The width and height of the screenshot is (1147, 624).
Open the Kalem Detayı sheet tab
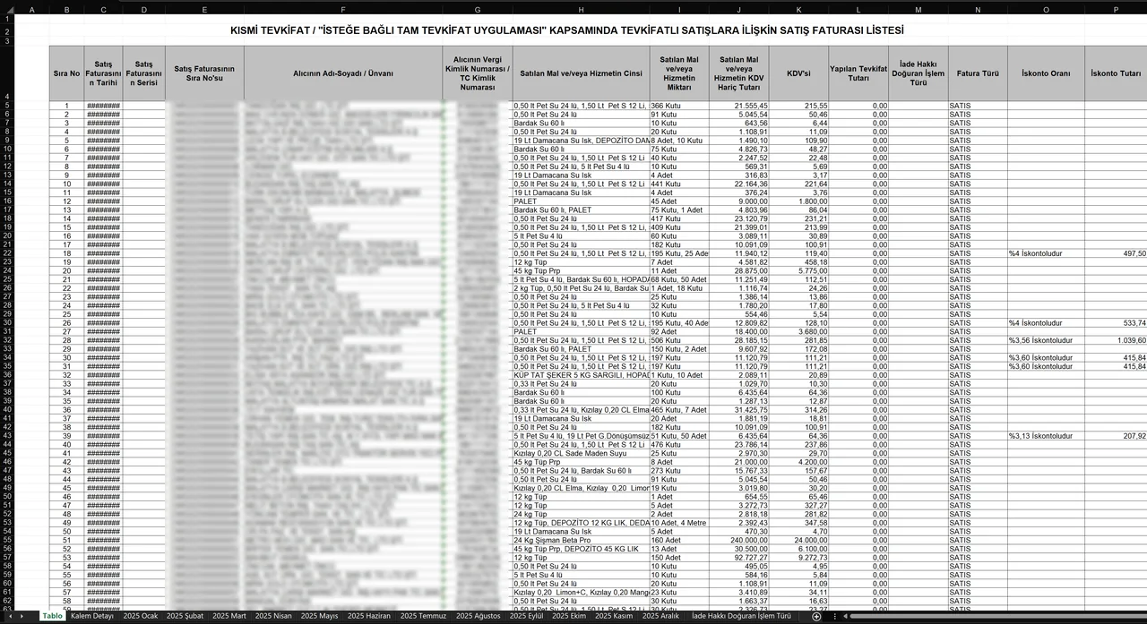tap(92, 617)
